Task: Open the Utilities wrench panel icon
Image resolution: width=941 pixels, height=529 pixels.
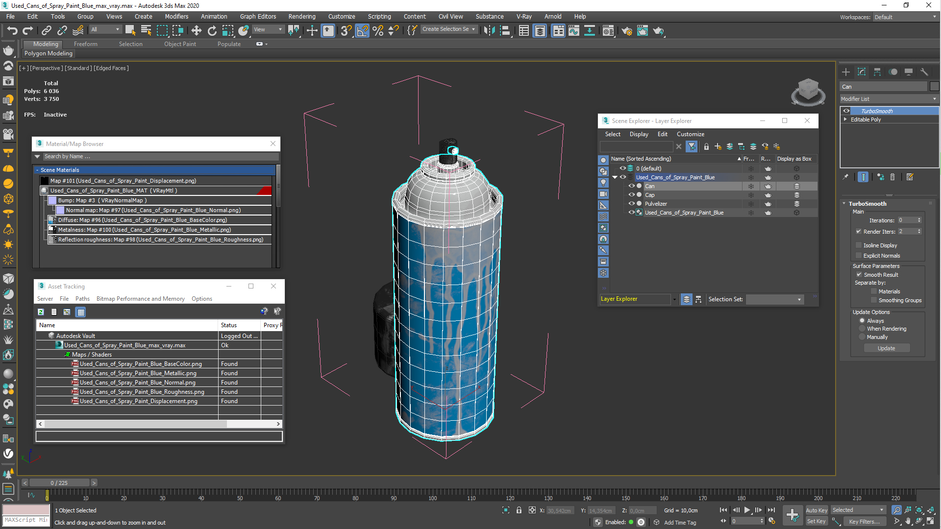Action: [x=924, y=72]
